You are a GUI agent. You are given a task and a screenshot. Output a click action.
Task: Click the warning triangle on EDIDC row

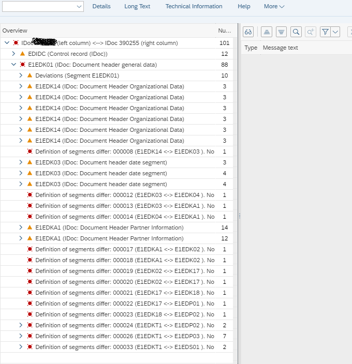pos(23,54)
